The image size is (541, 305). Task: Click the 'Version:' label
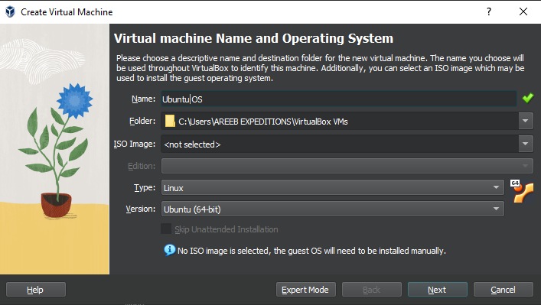coord(141,209)
